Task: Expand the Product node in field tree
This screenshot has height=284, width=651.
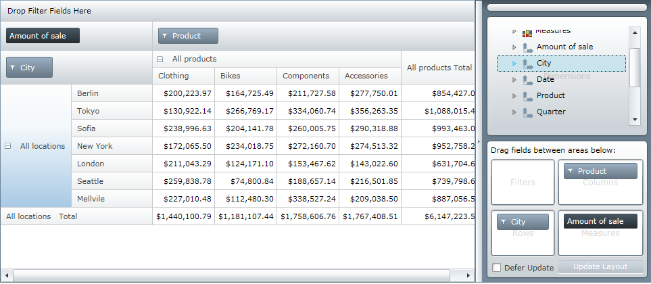Action: [x=514, y=96]
